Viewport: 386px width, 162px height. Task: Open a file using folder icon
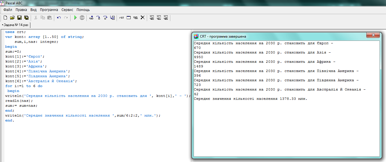(12, 18)
